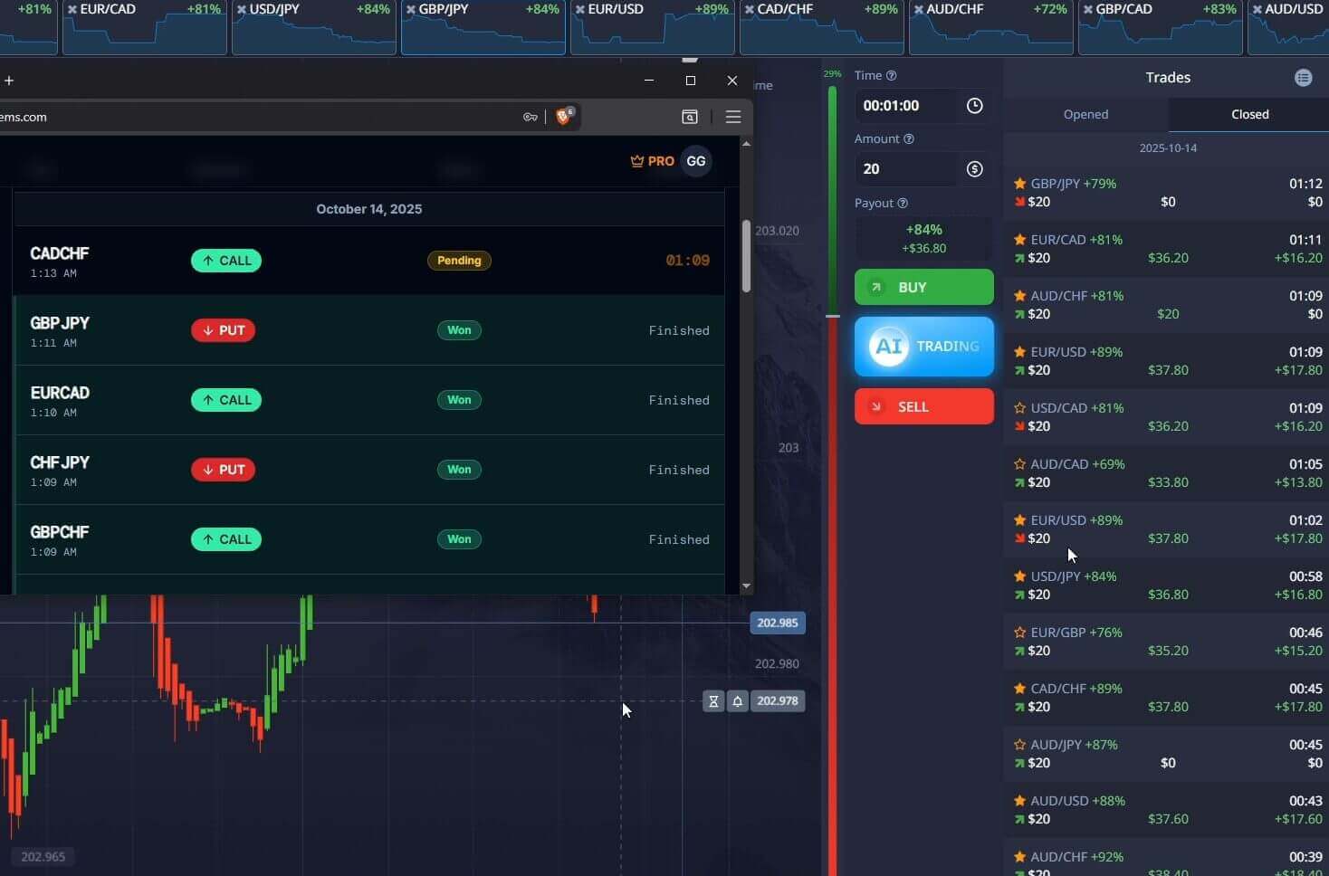Open the browser hamburger menu

[733, 117]
